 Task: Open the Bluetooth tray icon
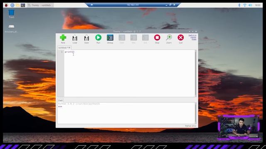point(239,5)
